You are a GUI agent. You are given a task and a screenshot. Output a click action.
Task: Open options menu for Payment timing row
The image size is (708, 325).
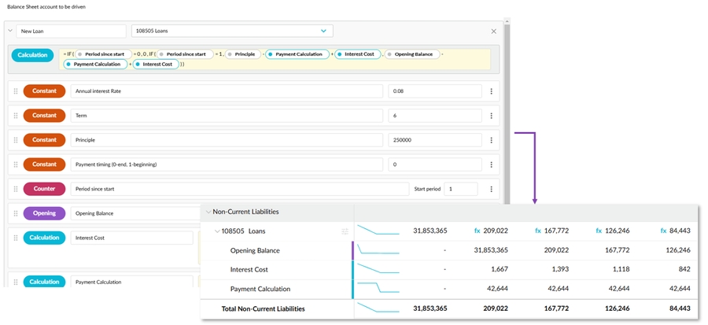492,164
